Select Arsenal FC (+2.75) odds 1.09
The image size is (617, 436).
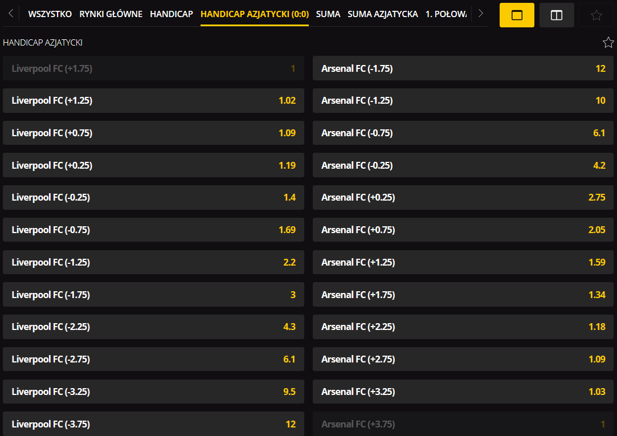click(463, 359)
